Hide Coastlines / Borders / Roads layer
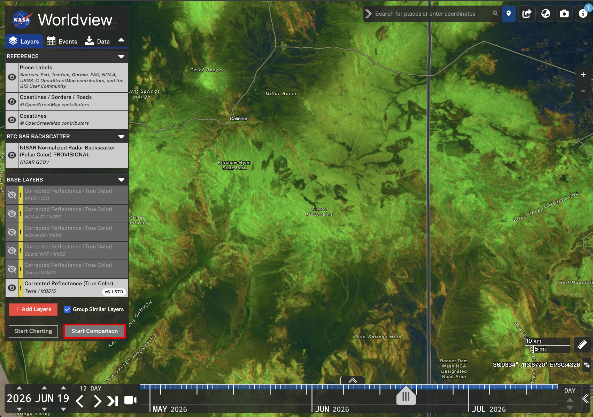Viewport: 593px width, 417px height. (12, 101)
